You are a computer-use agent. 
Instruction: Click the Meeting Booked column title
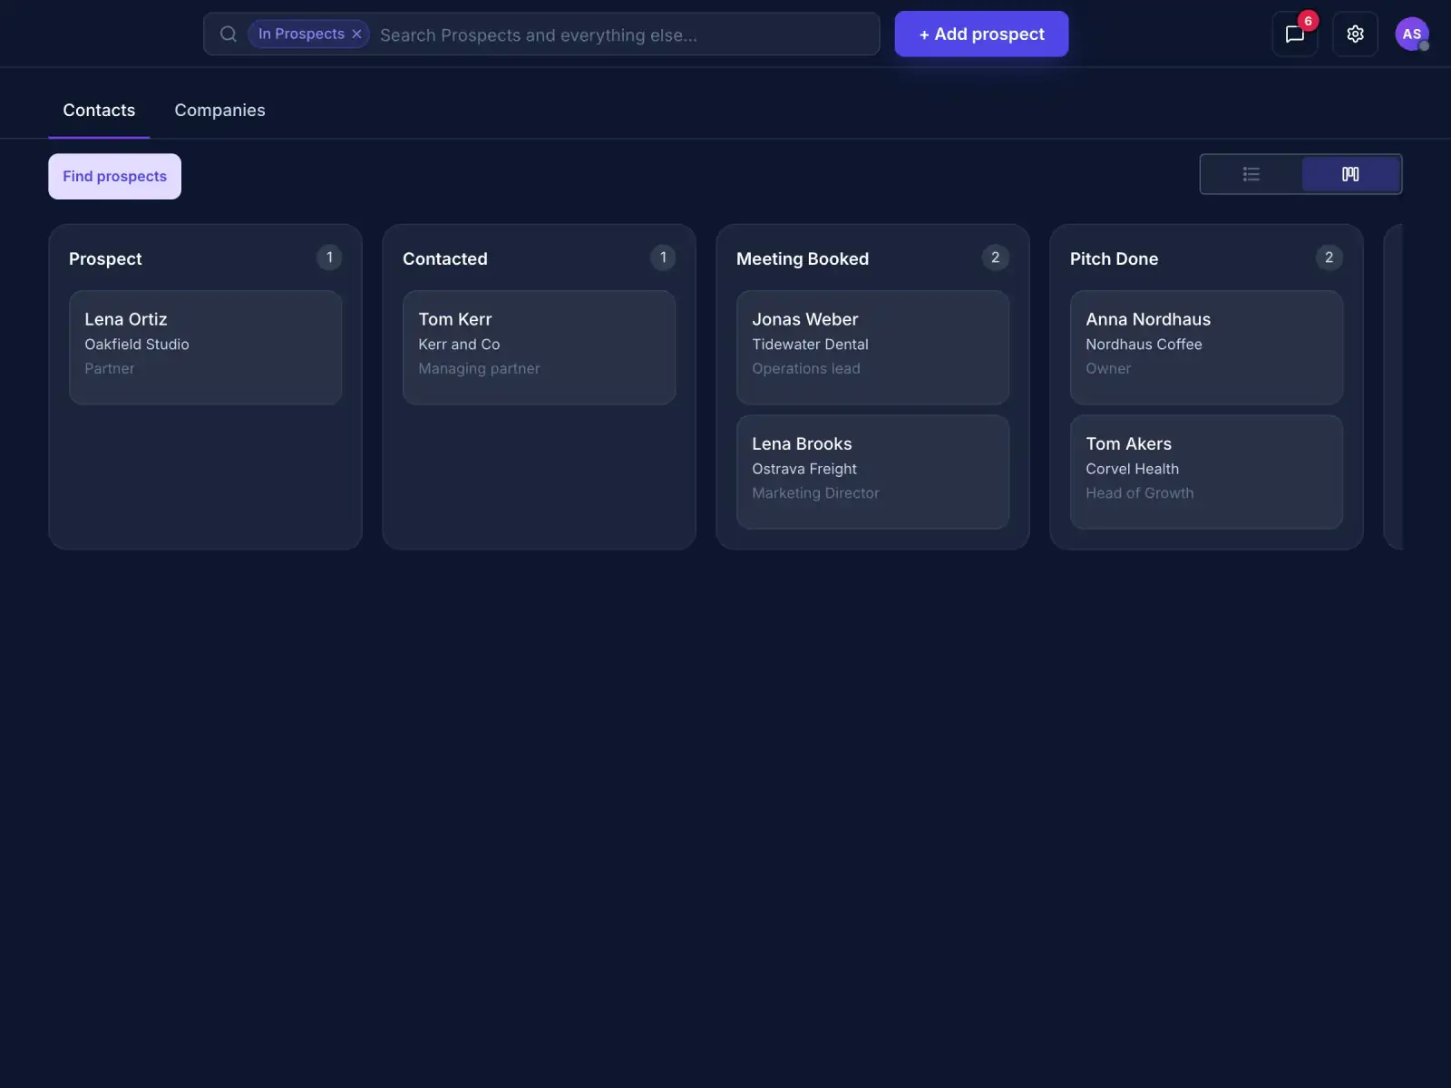[x=803, y=259]
